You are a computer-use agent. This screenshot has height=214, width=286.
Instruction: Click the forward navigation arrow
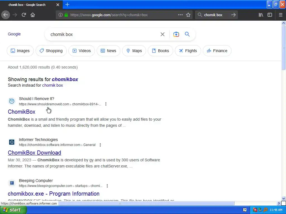[15, 15]
